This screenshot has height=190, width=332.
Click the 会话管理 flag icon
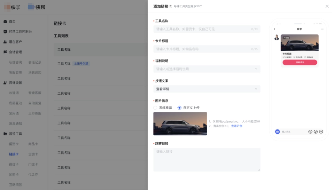(x=5, y=52)
